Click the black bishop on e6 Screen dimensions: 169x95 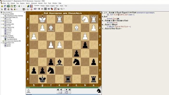[59, 62]
